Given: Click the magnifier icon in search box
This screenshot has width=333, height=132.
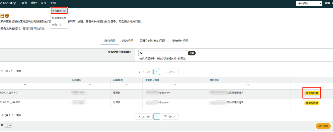Looking at the screenshot, I should [x=142, y=53].
